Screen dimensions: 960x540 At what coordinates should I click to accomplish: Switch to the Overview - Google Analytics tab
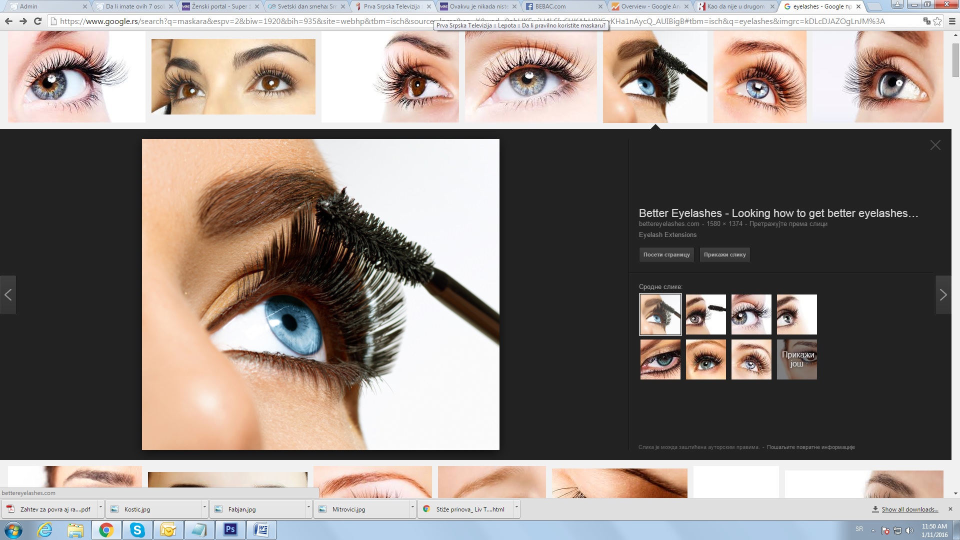[x=649, y=6]
